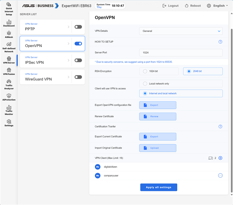Turn off the OpenVPN server toggle
The width and height of the screenshot is (233, 205).
78,44
